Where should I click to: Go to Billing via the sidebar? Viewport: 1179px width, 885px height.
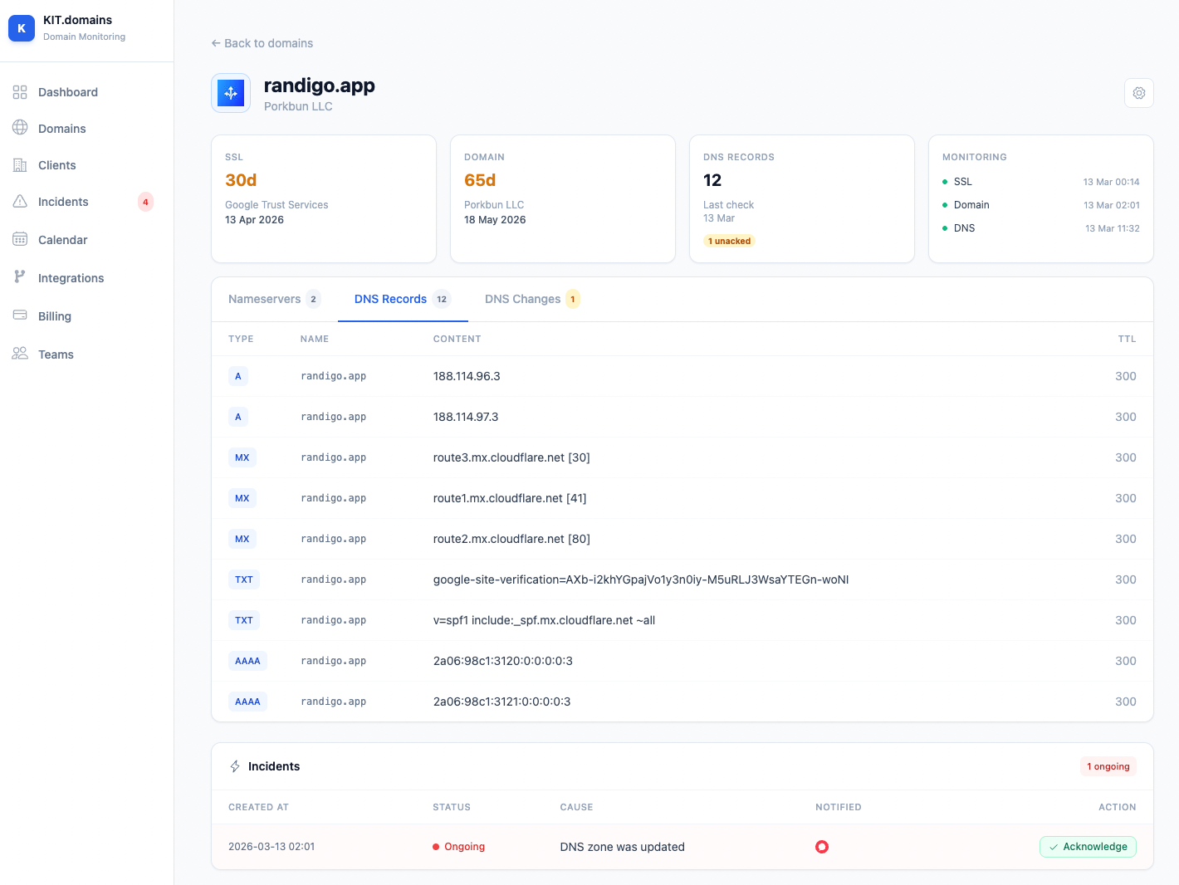pyautogui.click(x=54, y=315)
